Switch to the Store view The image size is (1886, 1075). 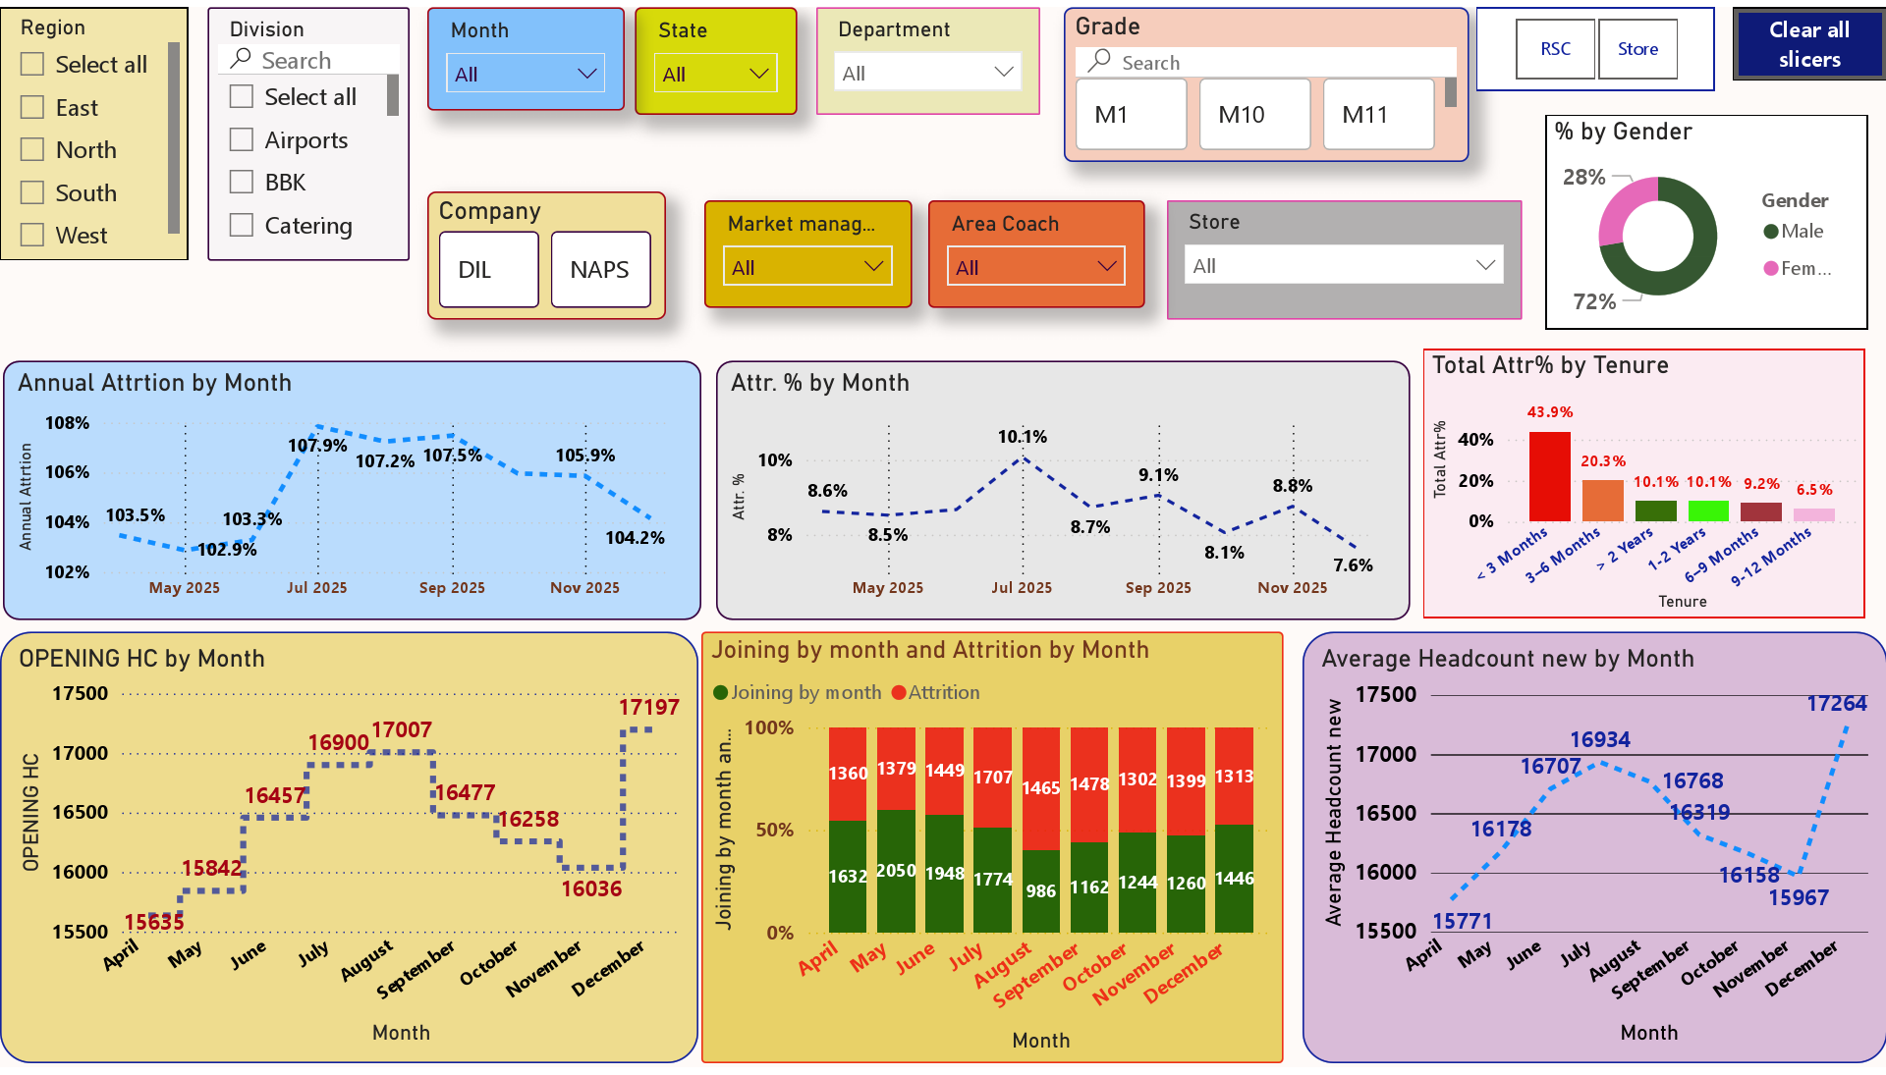click(x=1637, y=49)
